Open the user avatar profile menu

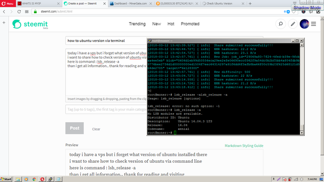click(x=304, y=24)
